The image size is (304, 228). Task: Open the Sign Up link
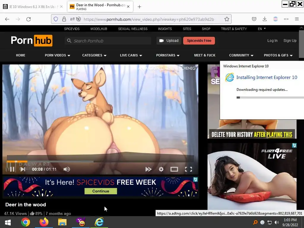(290, 40)
